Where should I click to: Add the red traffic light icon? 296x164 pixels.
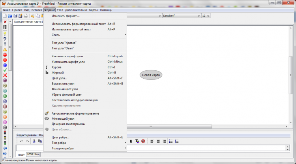5,133
